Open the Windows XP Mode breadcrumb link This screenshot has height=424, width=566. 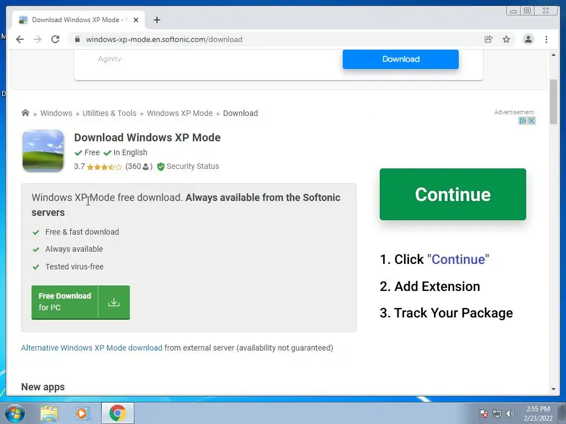coord(180,113)
